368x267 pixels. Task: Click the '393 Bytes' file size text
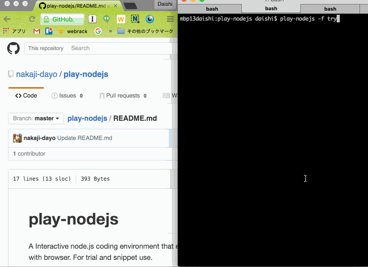pyautogui.click(x=95, y=179)
